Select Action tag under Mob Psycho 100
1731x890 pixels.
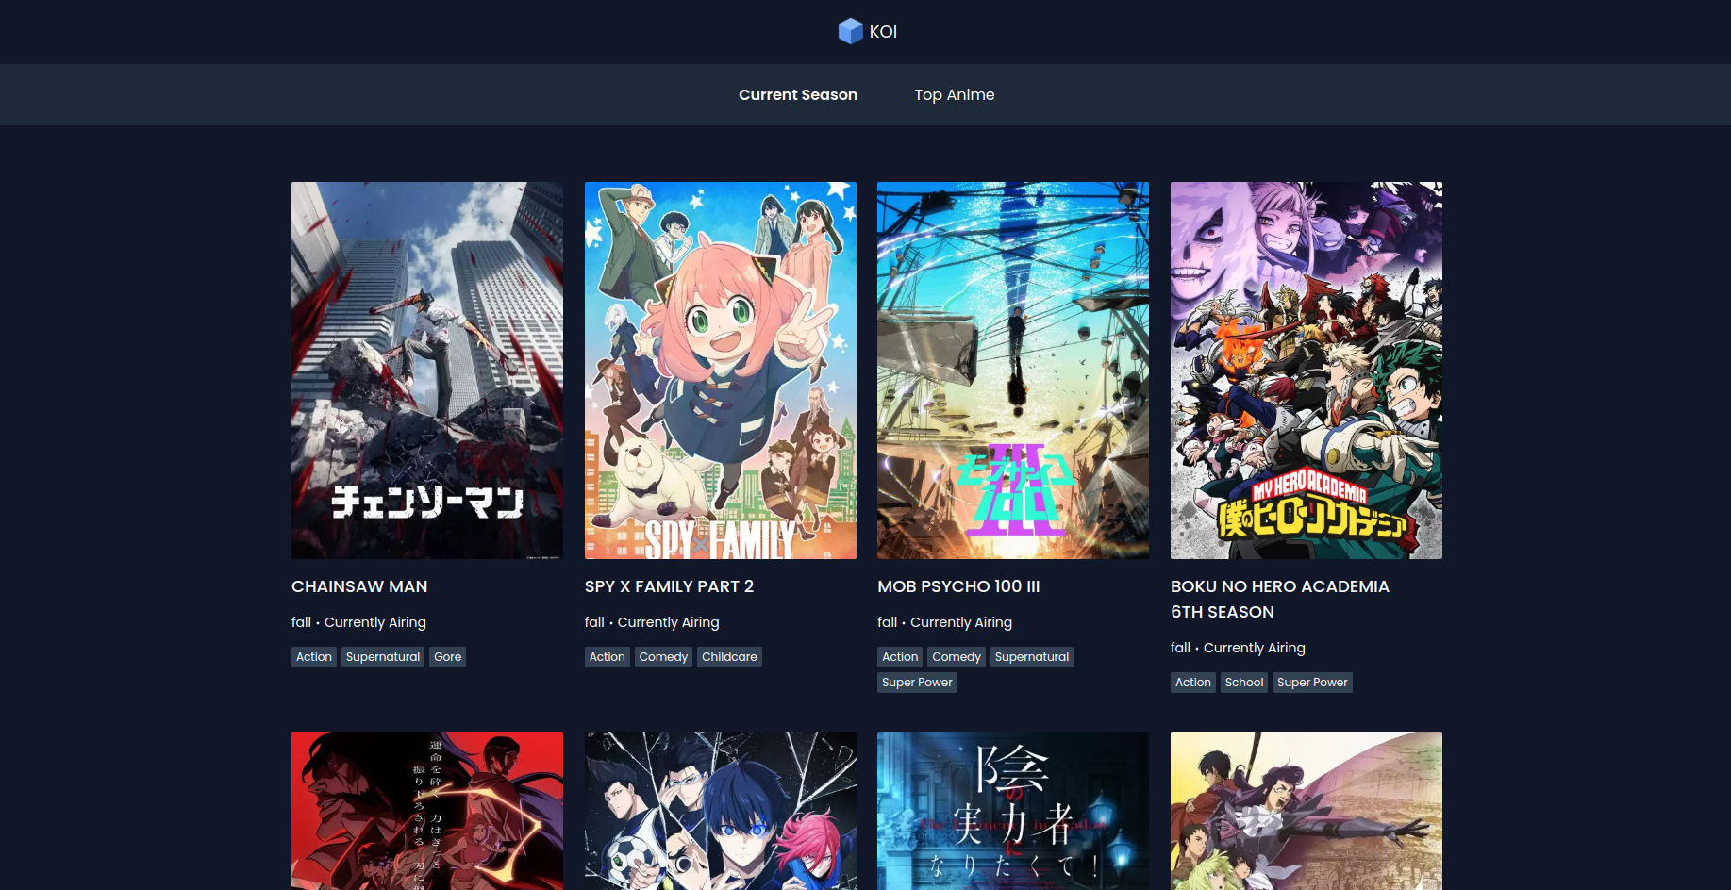click(x=900, y=657)
